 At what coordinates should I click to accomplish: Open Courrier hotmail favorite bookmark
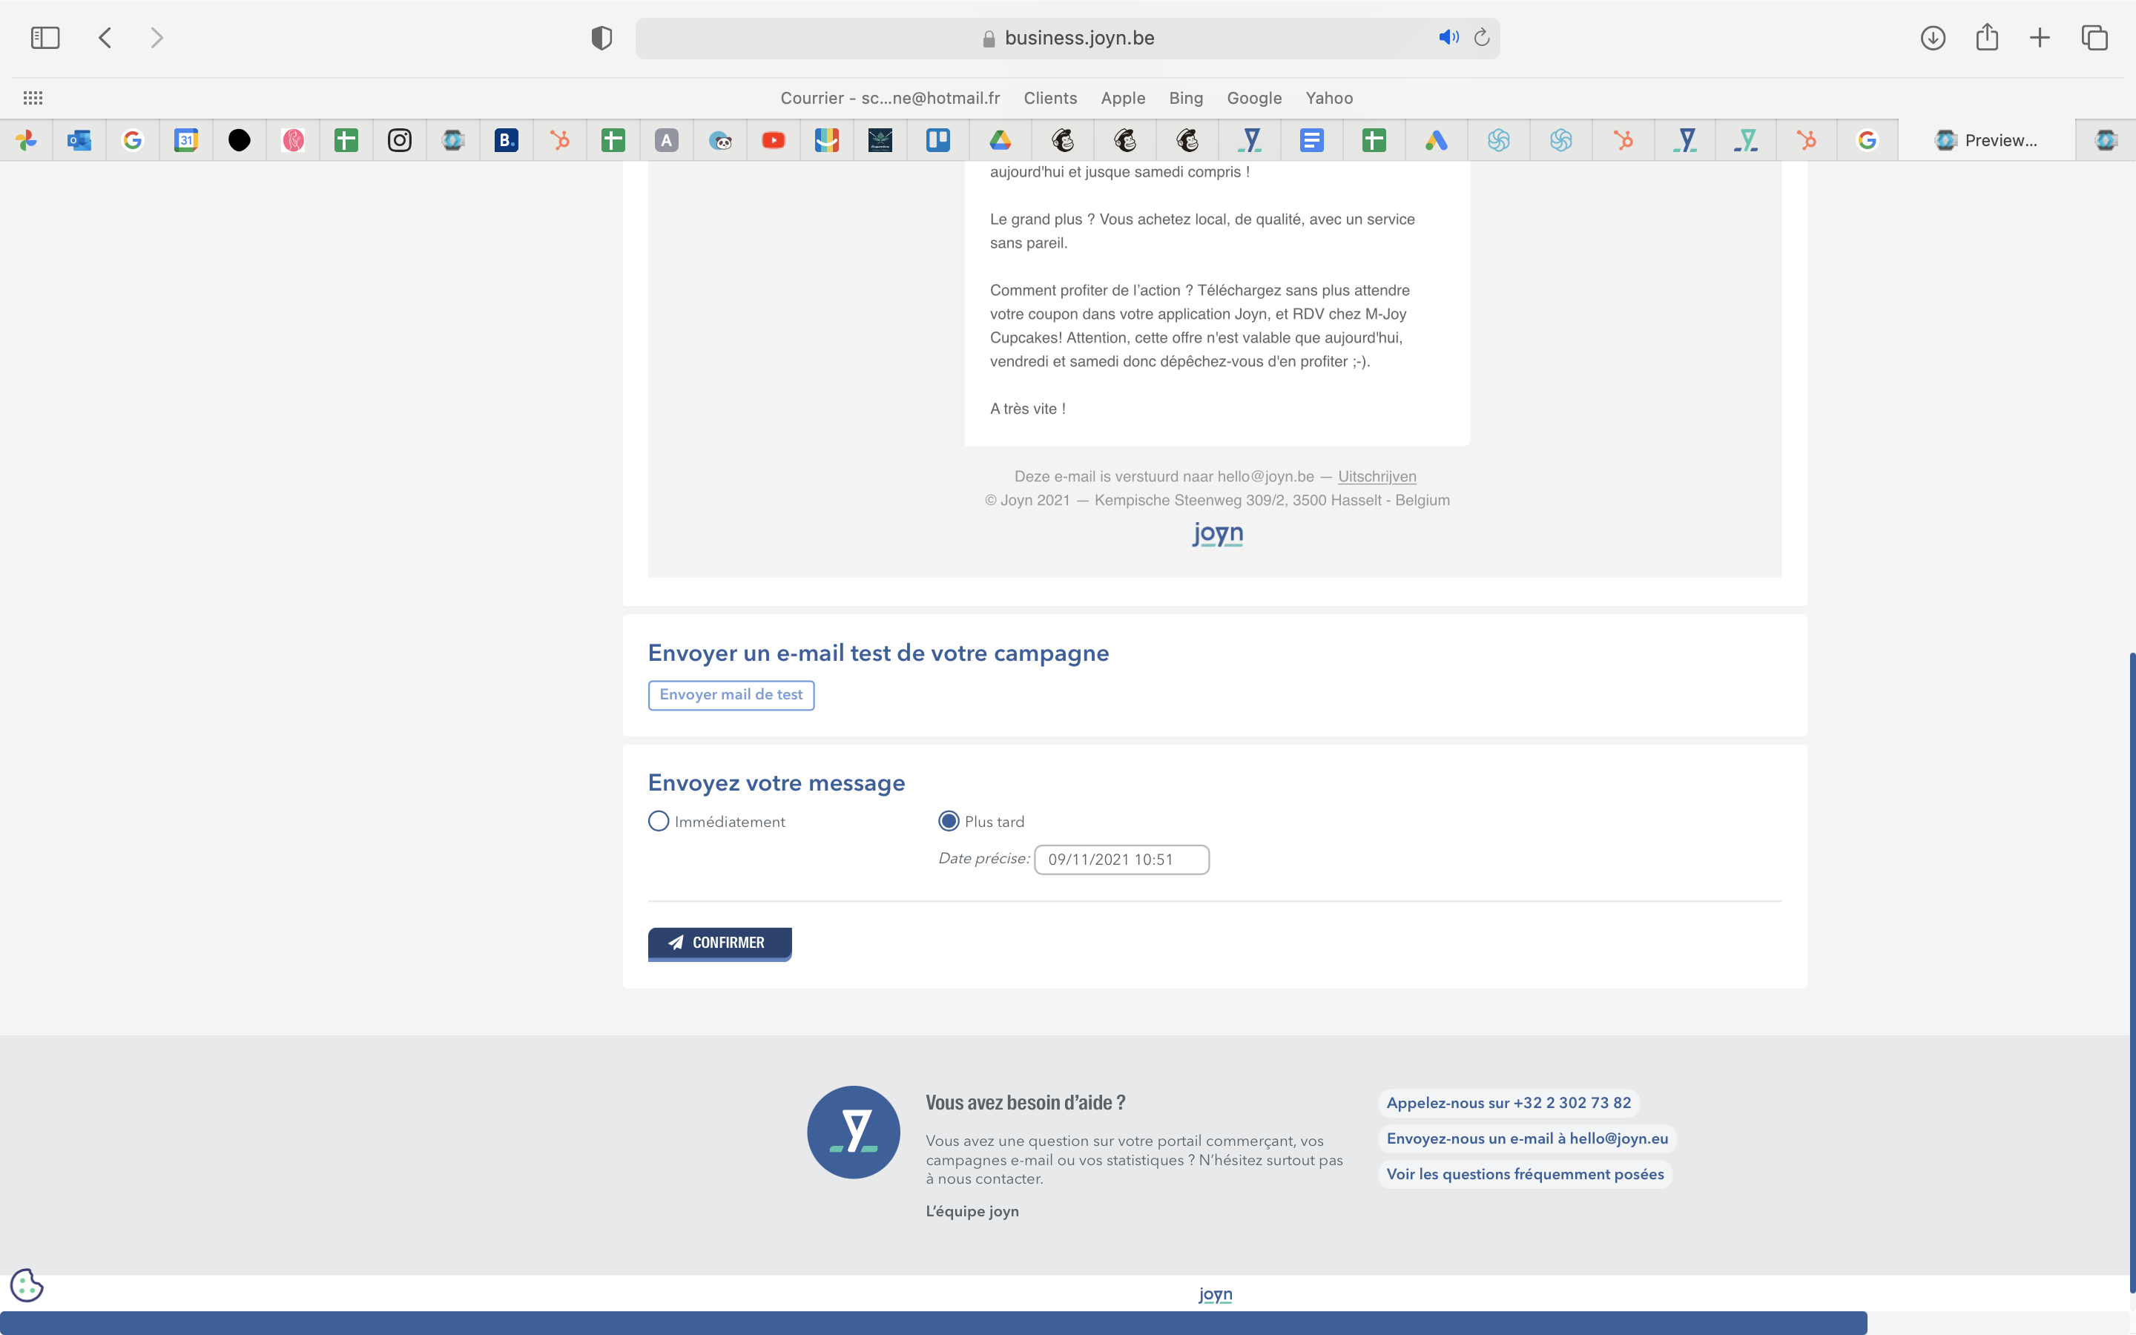890,98
